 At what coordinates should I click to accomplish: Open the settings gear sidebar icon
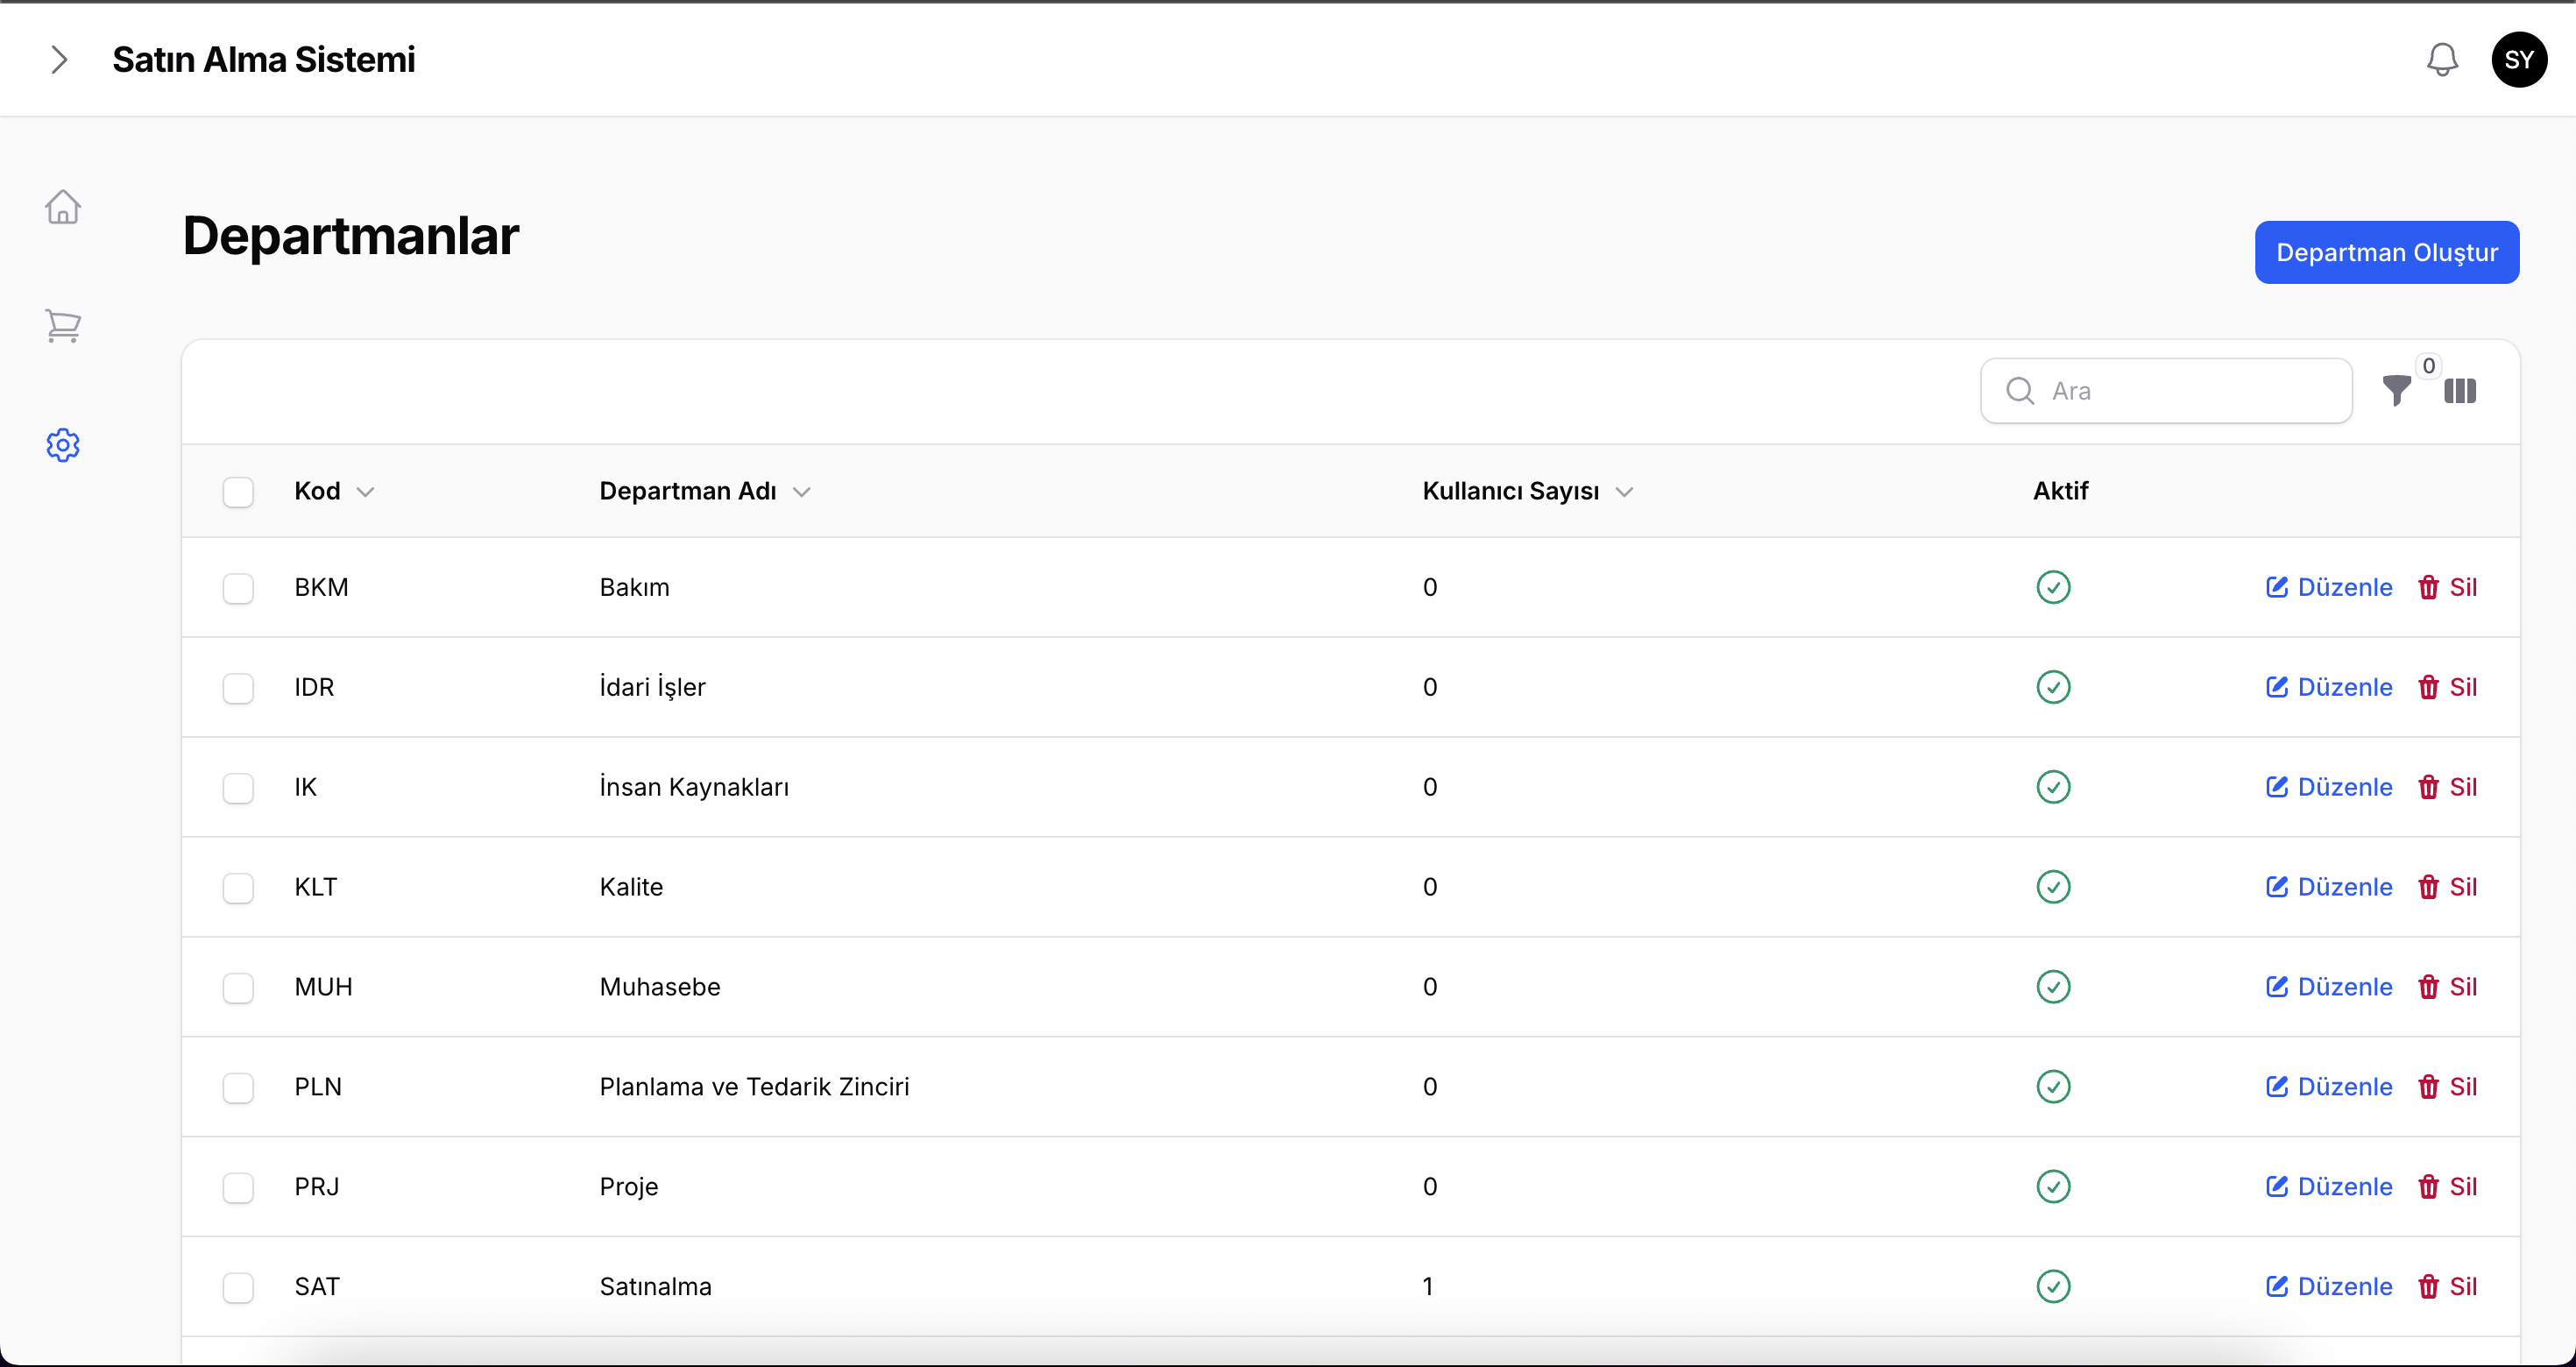click(63, 445)
